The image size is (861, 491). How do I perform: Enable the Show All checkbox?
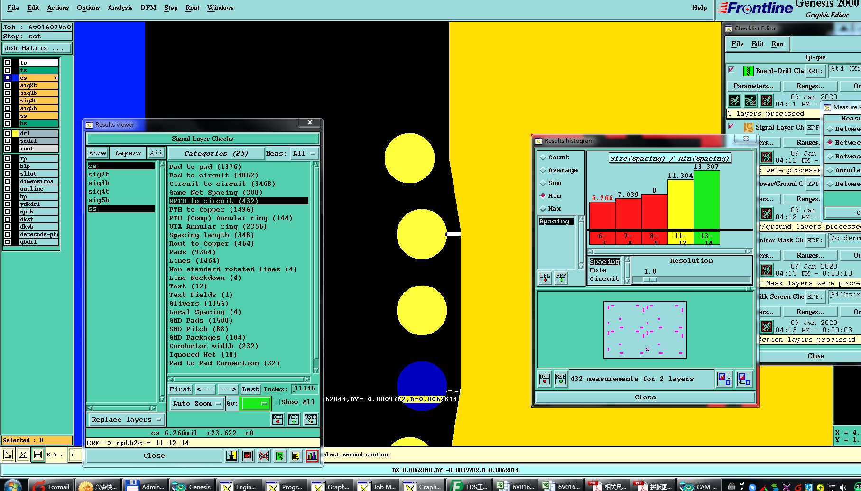(x=277, y=402)
